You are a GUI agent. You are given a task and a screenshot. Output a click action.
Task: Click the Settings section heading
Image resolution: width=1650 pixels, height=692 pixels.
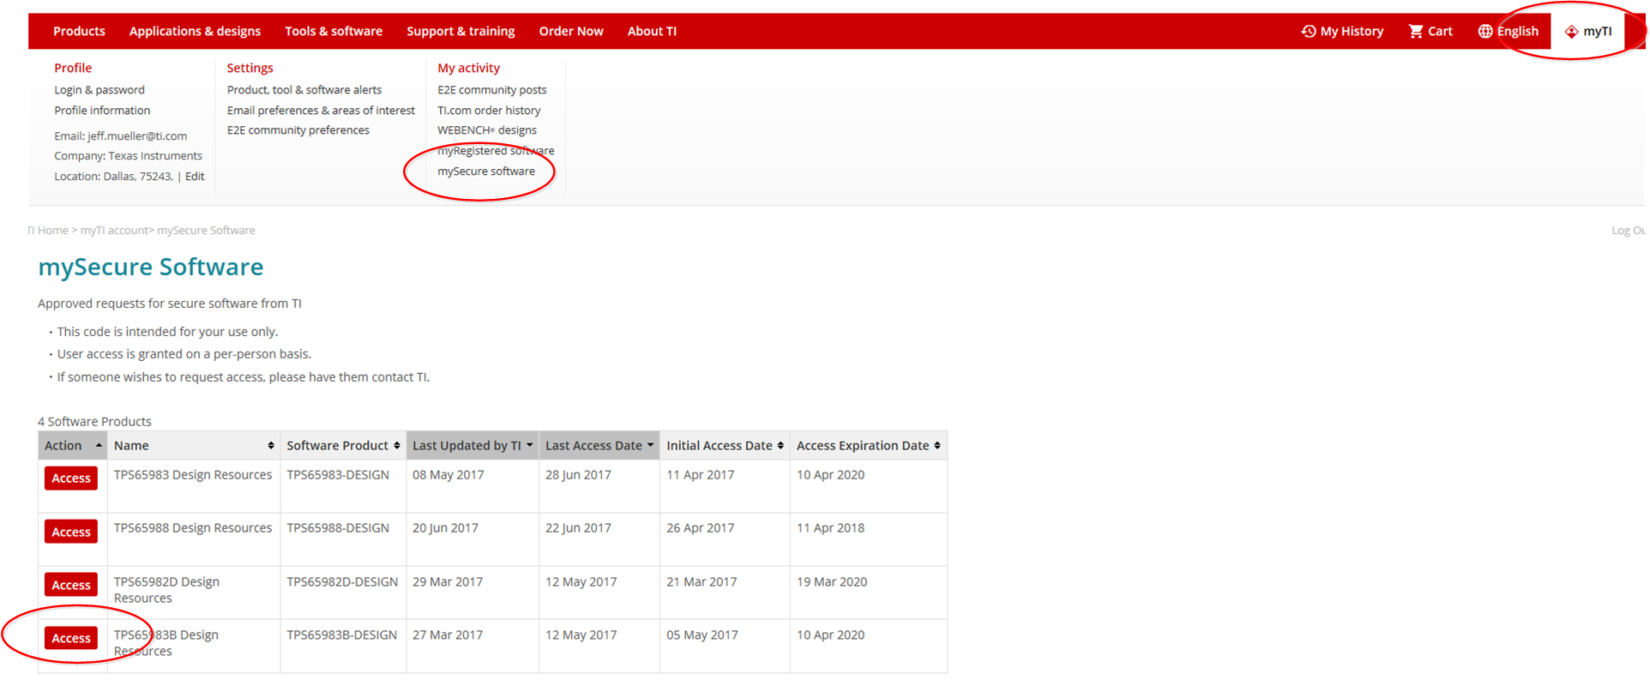click(x=250, y=68)
